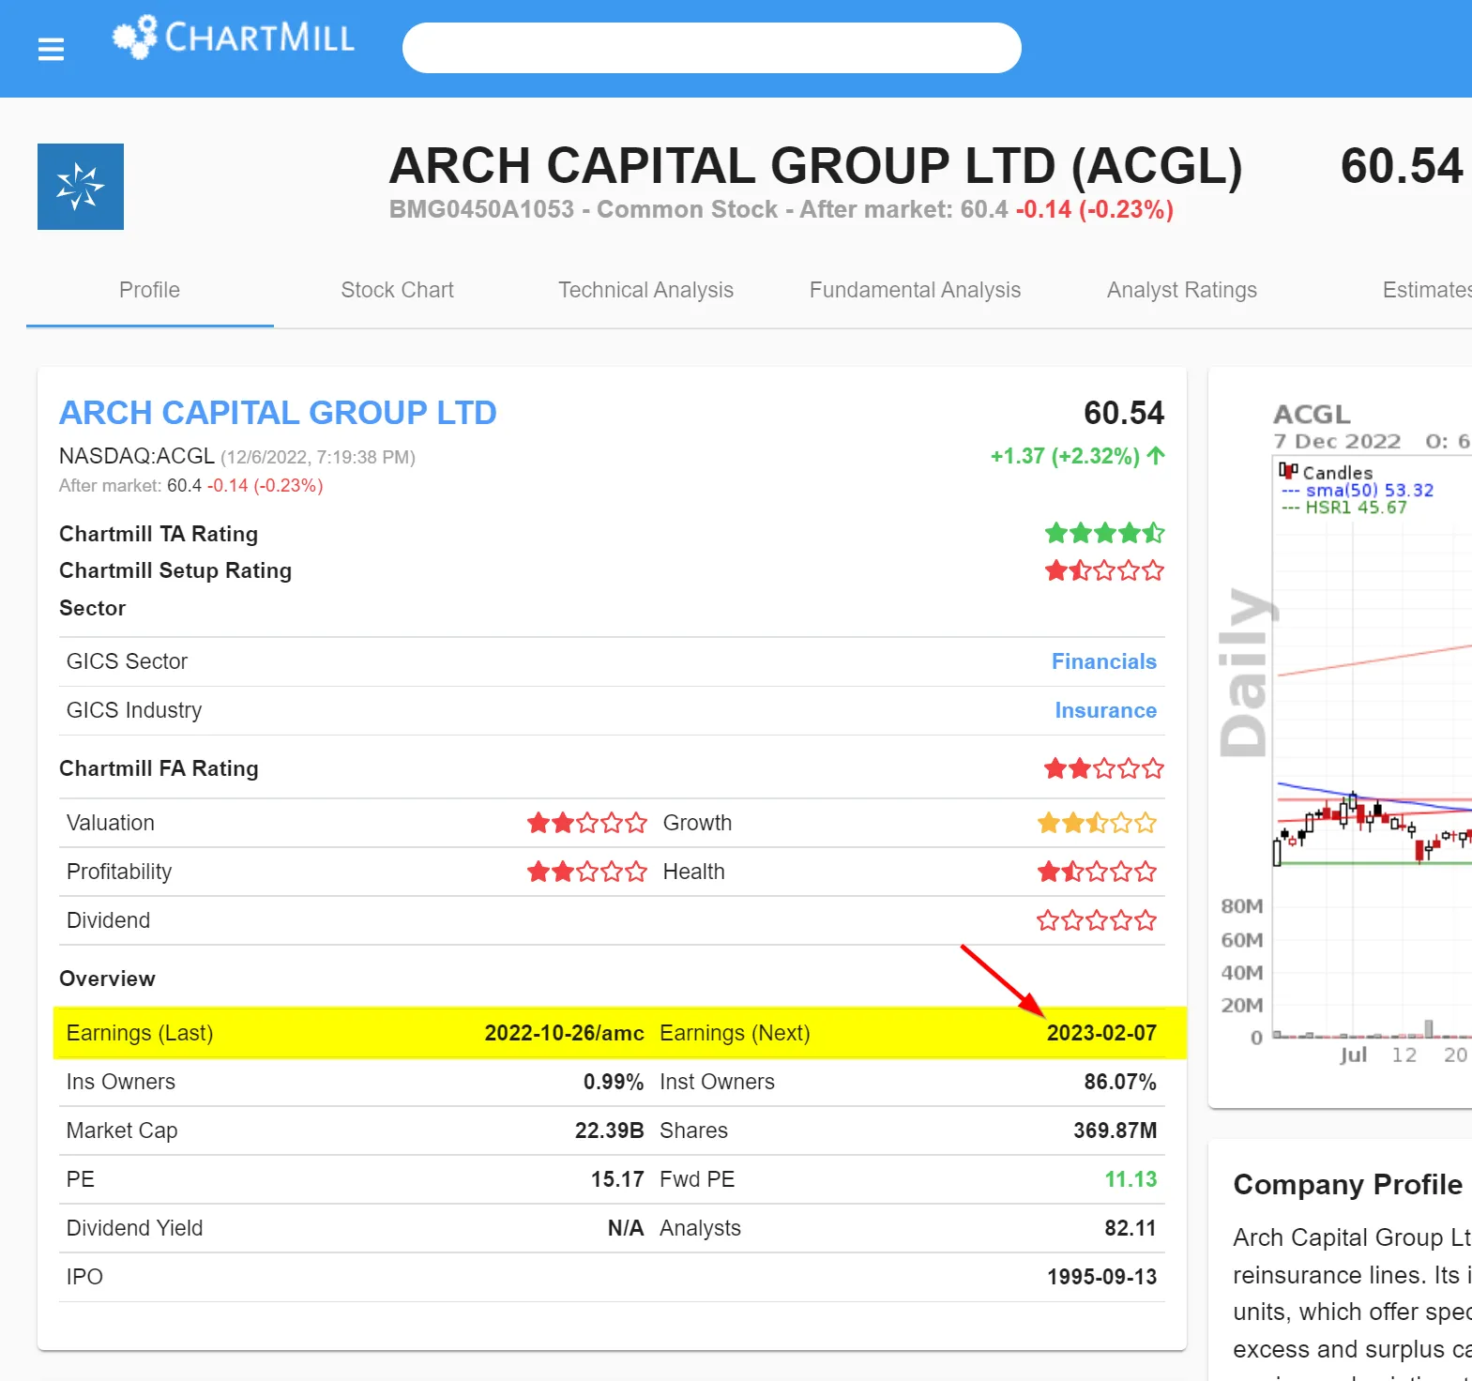Click the Growth rating stars
The width and height of the screenshot is (1472, 1381).
1097,823
